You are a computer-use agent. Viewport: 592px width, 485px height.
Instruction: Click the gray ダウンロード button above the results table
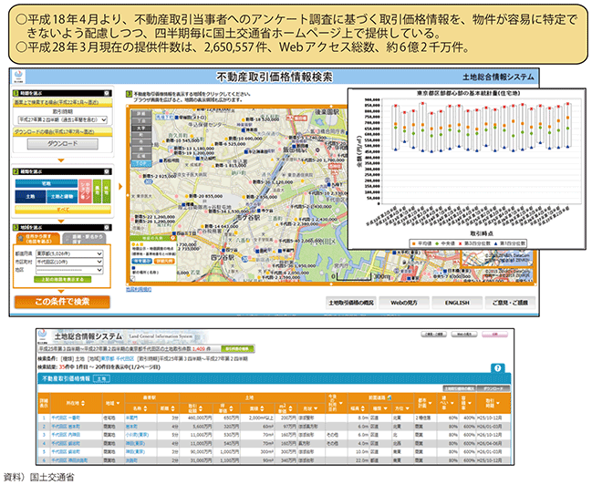[493, 388]
